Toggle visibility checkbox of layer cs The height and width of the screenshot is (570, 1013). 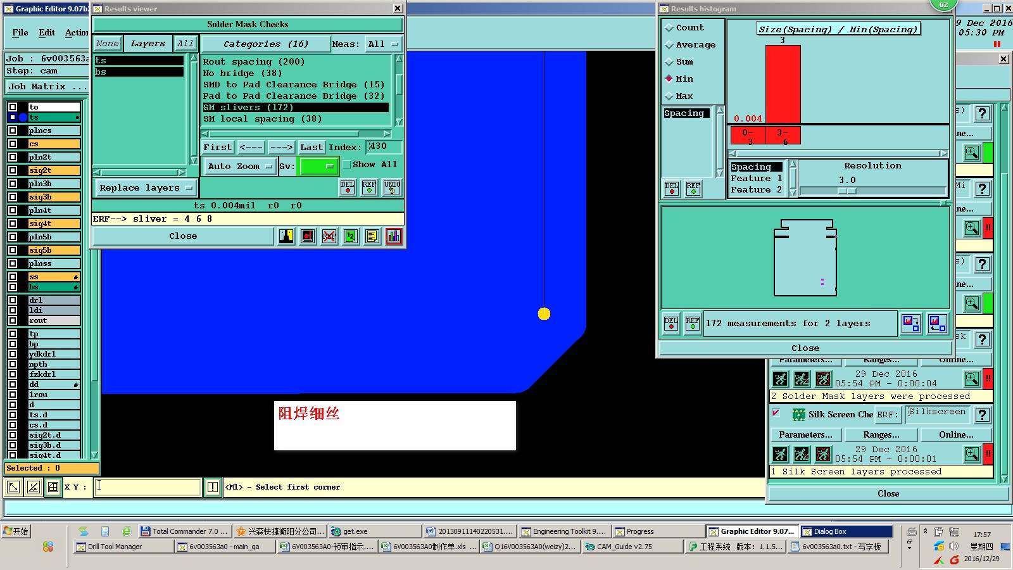pyautogui.click(x=13, y=144)
